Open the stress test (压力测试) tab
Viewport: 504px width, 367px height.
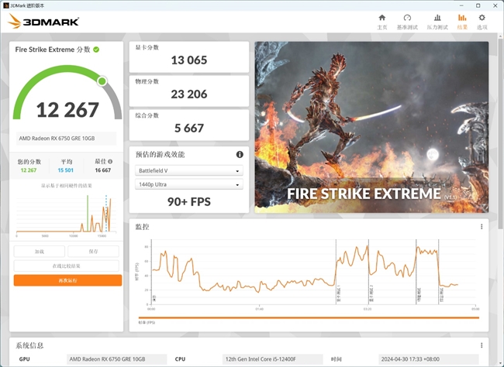tap(437, 22)
